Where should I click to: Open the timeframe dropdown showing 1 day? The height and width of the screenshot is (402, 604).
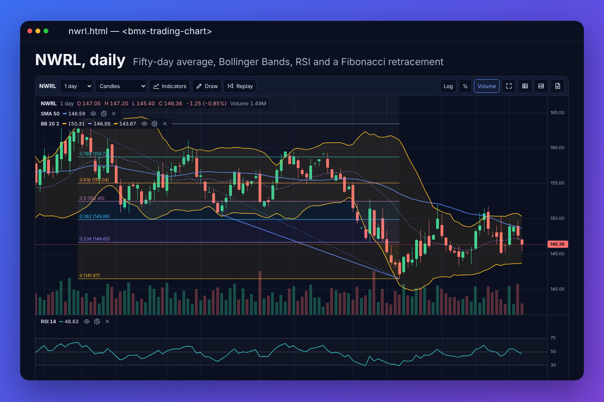point(77,86)
